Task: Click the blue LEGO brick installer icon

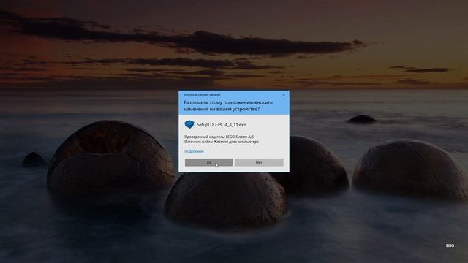Action: (189, 124)
